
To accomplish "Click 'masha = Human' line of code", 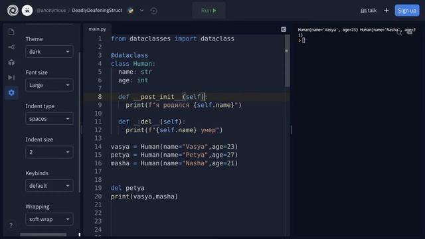I will [174, 163].
